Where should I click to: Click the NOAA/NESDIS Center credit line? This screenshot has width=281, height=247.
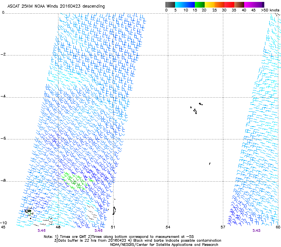click(x=164, y=245)
